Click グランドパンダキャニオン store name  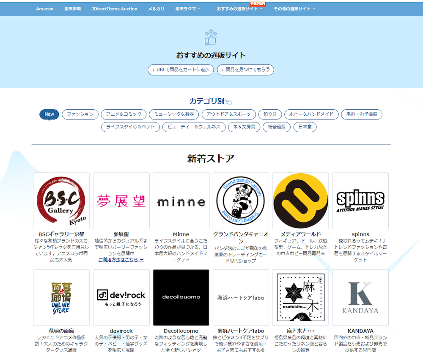click(241, 238)
